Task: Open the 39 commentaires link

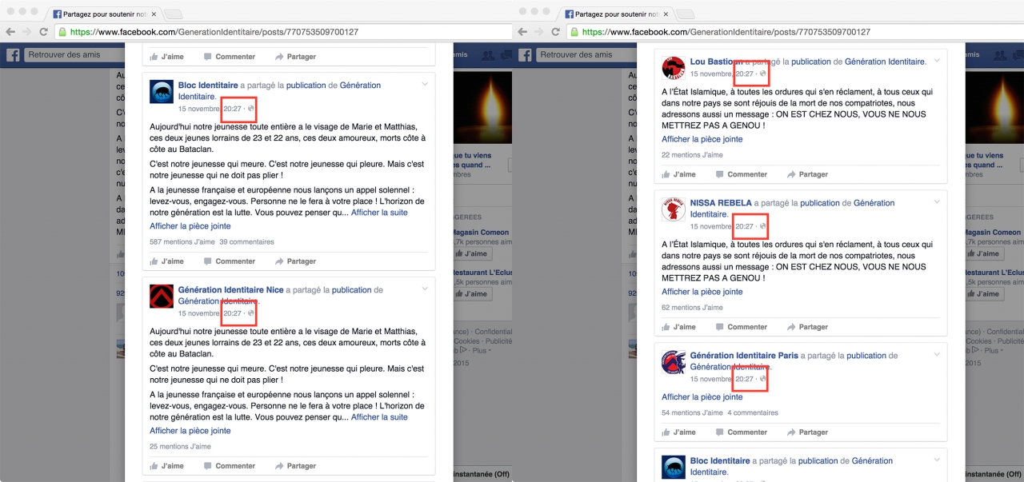Action: 246,241
